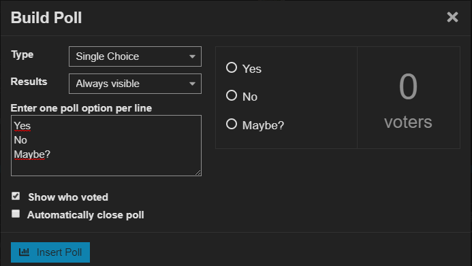Click the Results dropdown arrow
472x266 pixels.
coord(192,84)
